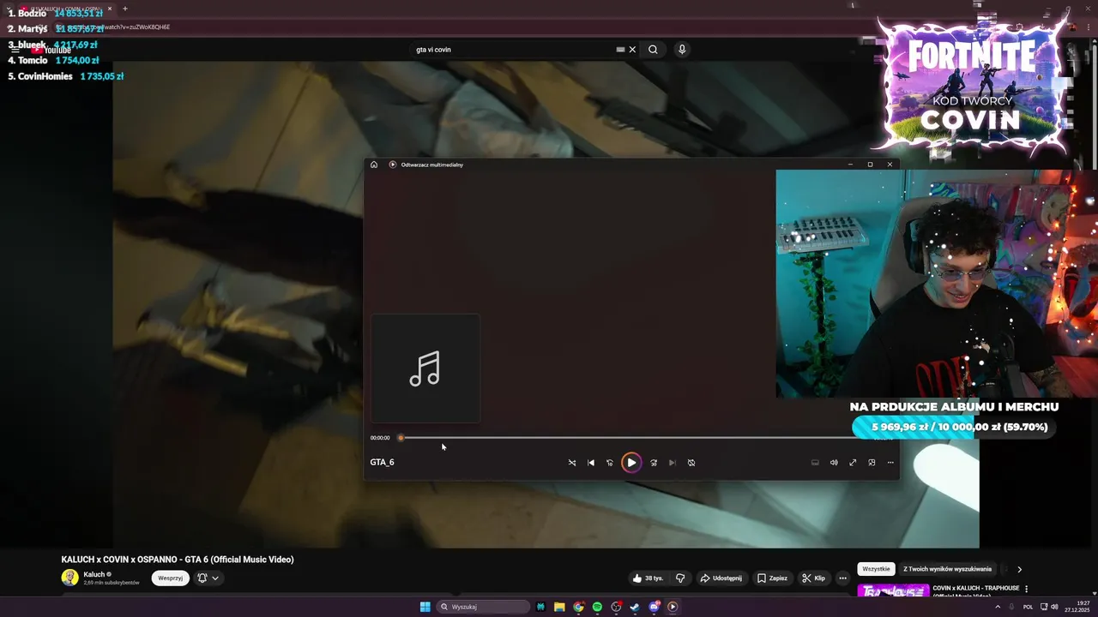Open the YouTube logo home link
The width and height of the screenshot is (1098, 617).
click(53, 50)
